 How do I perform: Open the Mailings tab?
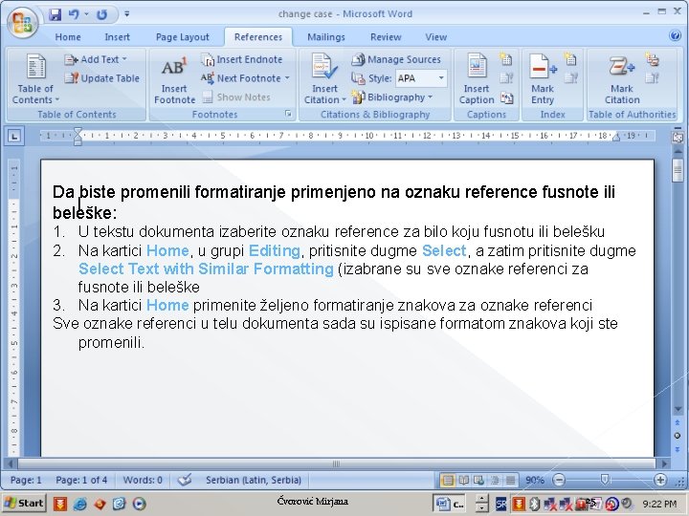(x=326, y=37)
